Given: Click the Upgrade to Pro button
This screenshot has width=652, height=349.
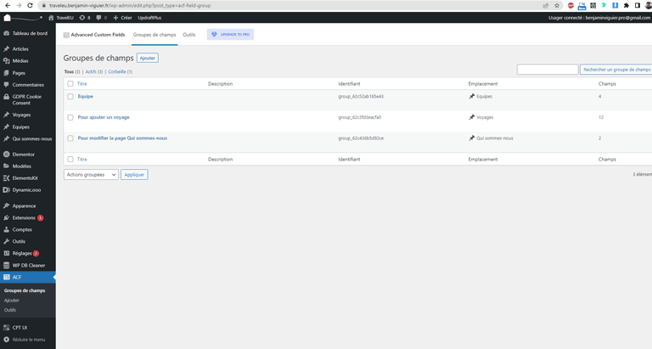Looking at the screenshot, I should pyautogui.click(x=230, y=35).
